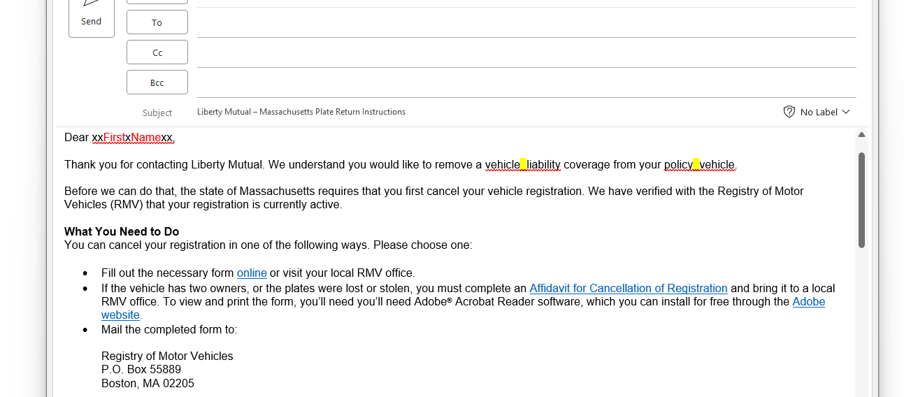904x397 pixels.
Task: Open the Cc recipients picker
Action: [x=157, y=52]
